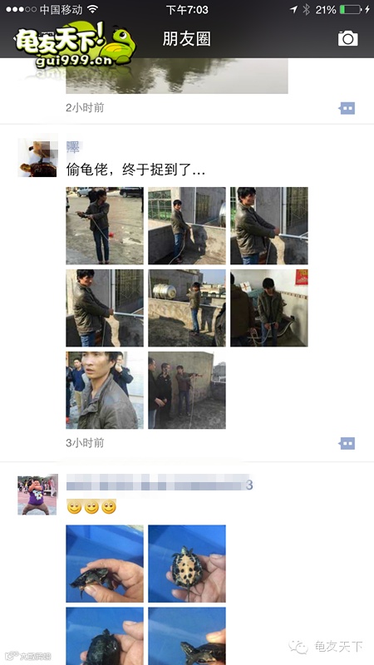Open the photo with the steel water tank
The width and height of the screenshot is (374, 665).
pos(187,308)
